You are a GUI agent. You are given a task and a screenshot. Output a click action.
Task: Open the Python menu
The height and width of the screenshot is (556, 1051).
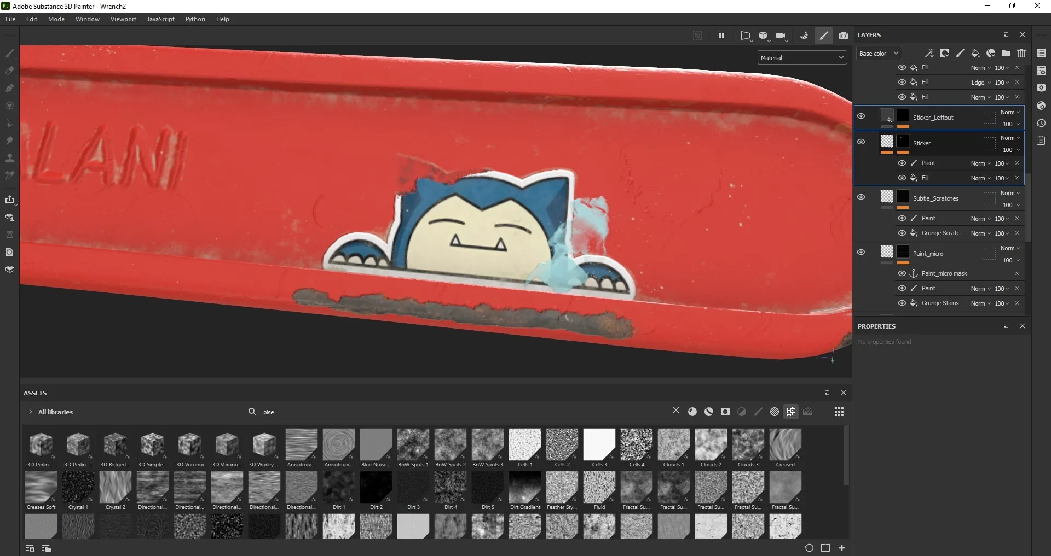pos(195,19)
